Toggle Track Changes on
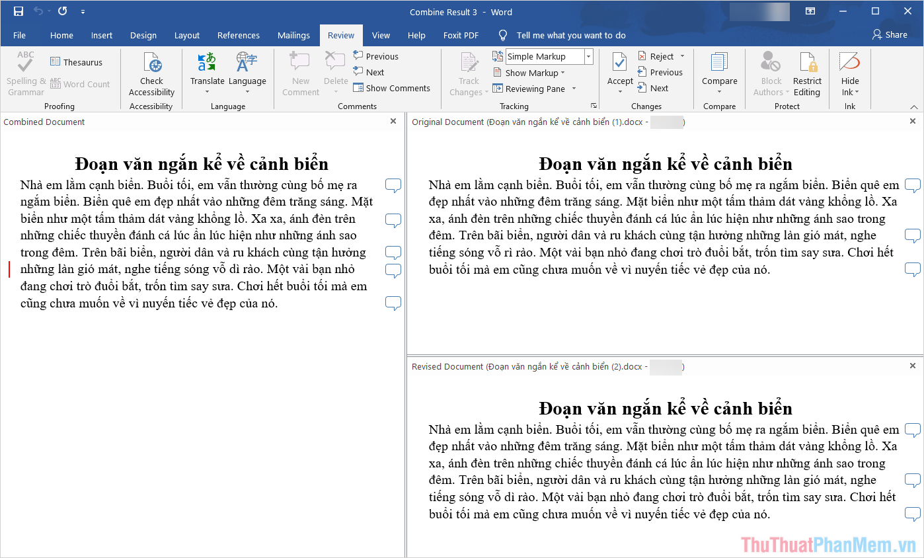 [468, 73]
